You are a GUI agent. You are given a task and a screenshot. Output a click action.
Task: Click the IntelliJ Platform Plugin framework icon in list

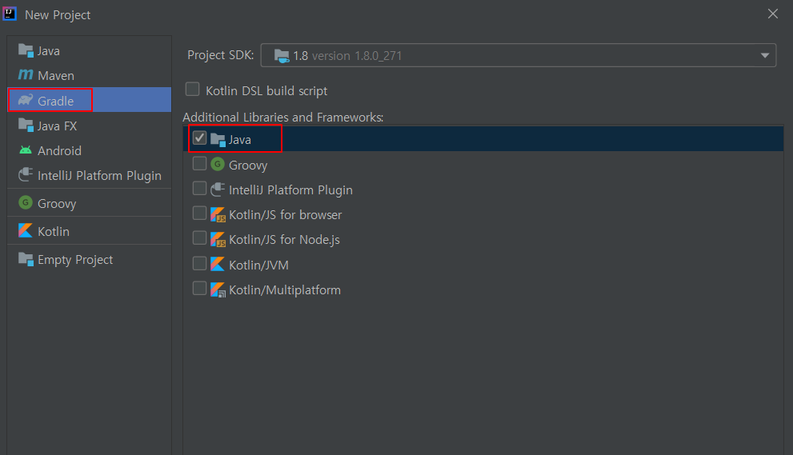click(x=218, y=190)
